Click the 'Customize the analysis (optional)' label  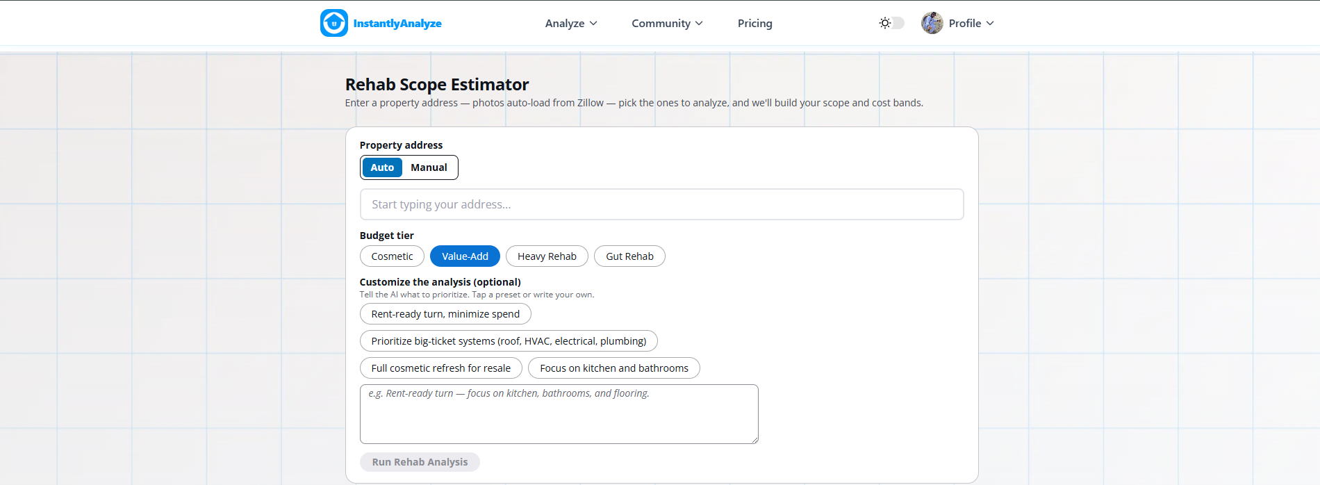coord(440,282)
